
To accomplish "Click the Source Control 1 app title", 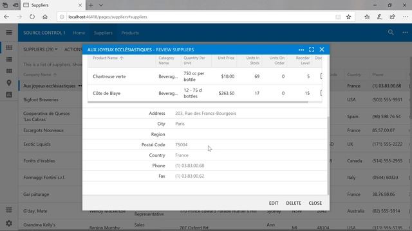I will click(44, 33).
